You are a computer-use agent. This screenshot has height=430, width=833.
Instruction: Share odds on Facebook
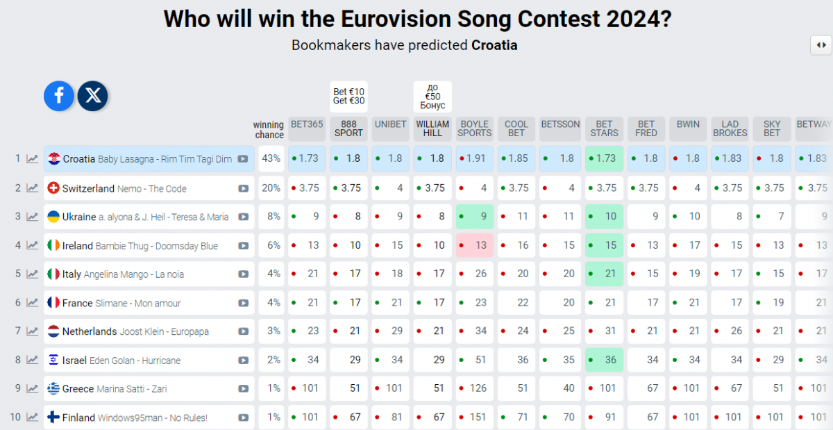coord(59,96)
